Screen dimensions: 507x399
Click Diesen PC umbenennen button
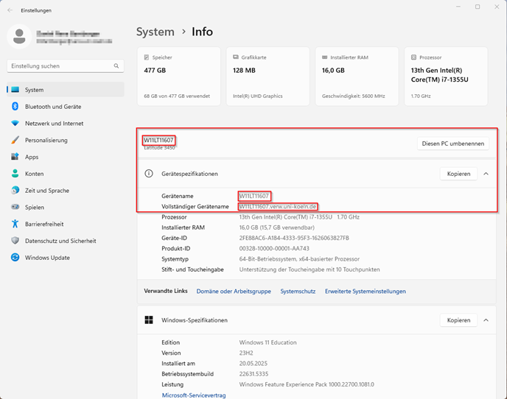coord(453,144)
